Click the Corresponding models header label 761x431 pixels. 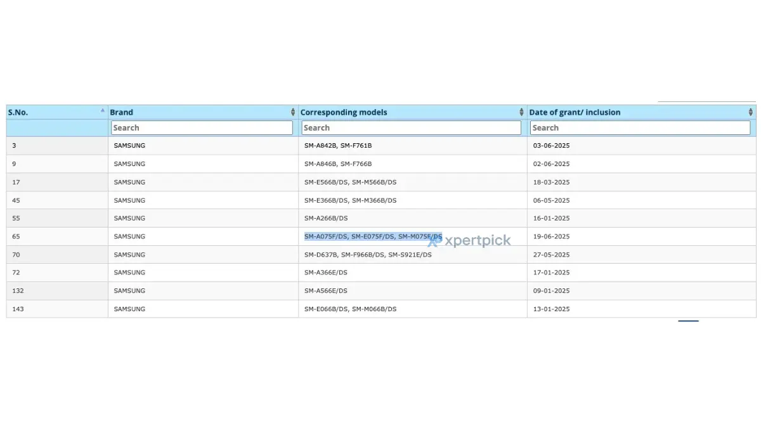click(344, 112)
